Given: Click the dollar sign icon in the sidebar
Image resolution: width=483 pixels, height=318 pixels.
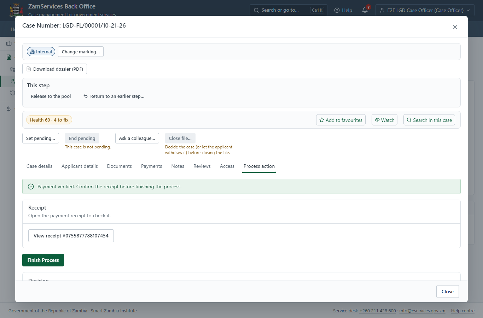Looking at the screenshot, I should pyautogui.click(x=9, y=109).
